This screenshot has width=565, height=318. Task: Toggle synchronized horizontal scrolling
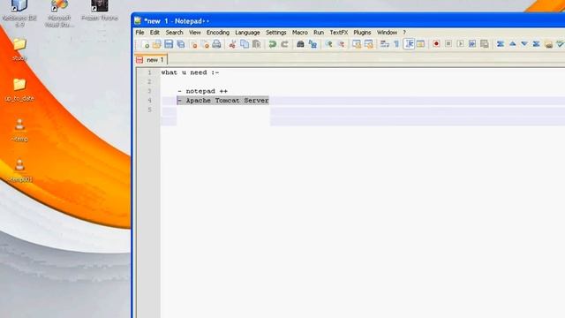[369, 44]
